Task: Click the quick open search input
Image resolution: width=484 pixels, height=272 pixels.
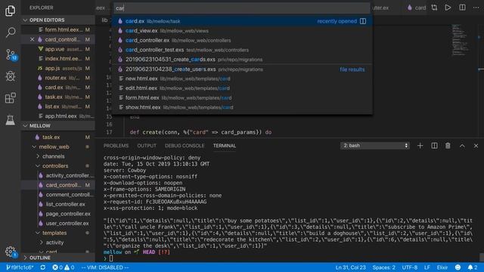Action: point(242,8)
